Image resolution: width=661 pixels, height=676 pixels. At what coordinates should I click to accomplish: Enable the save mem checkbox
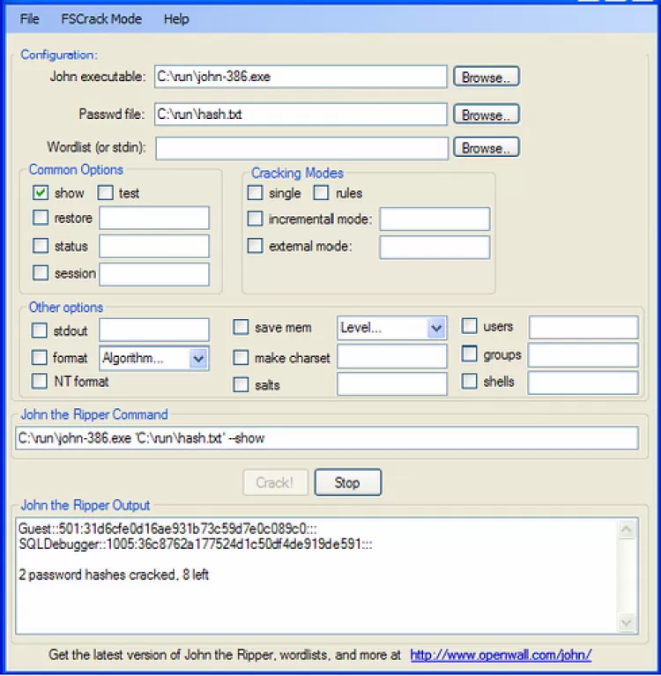click(241, 327)
